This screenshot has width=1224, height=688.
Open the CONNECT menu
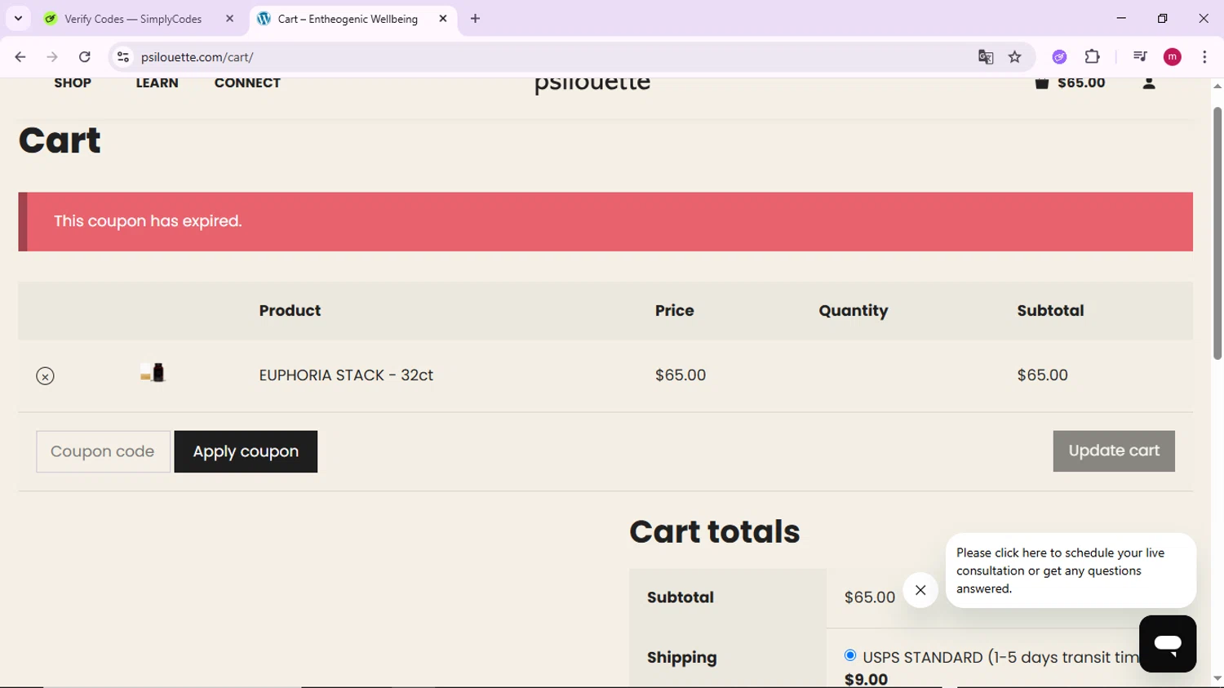coord(247,83)
